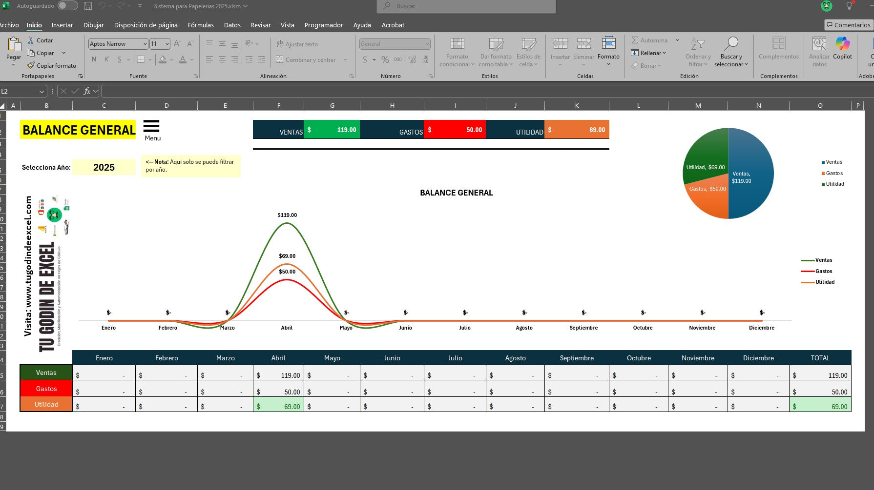Expand the Name Box dropdown arrow
The image size is (874, 490).
coord(42,91)
